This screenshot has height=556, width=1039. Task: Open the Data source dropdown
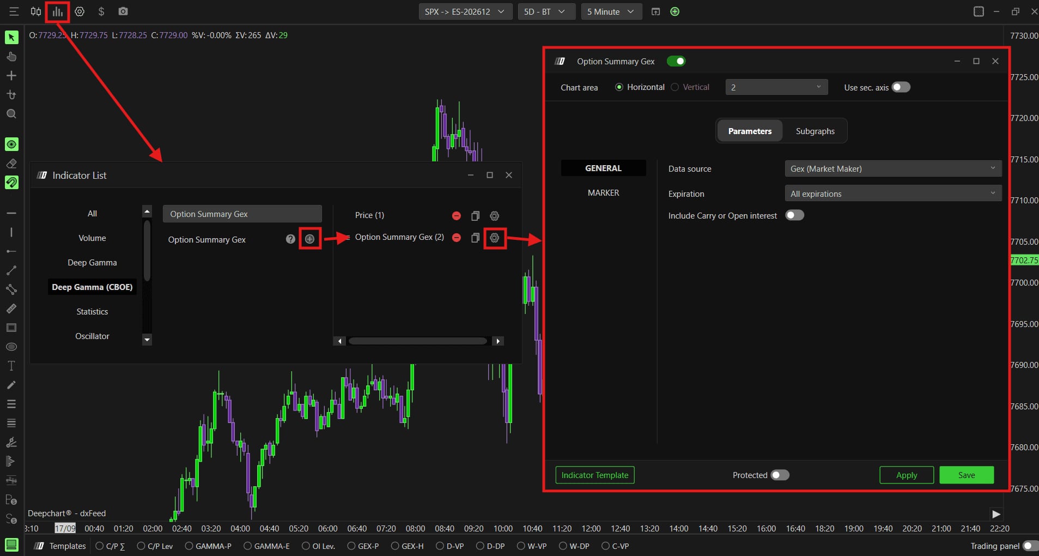point(893,168)
